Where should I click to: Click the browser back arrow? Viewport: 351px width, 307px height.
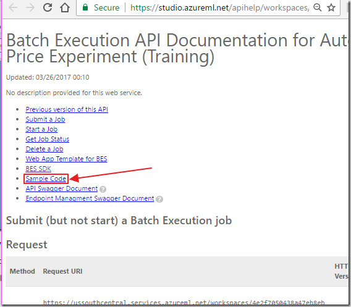13,7
